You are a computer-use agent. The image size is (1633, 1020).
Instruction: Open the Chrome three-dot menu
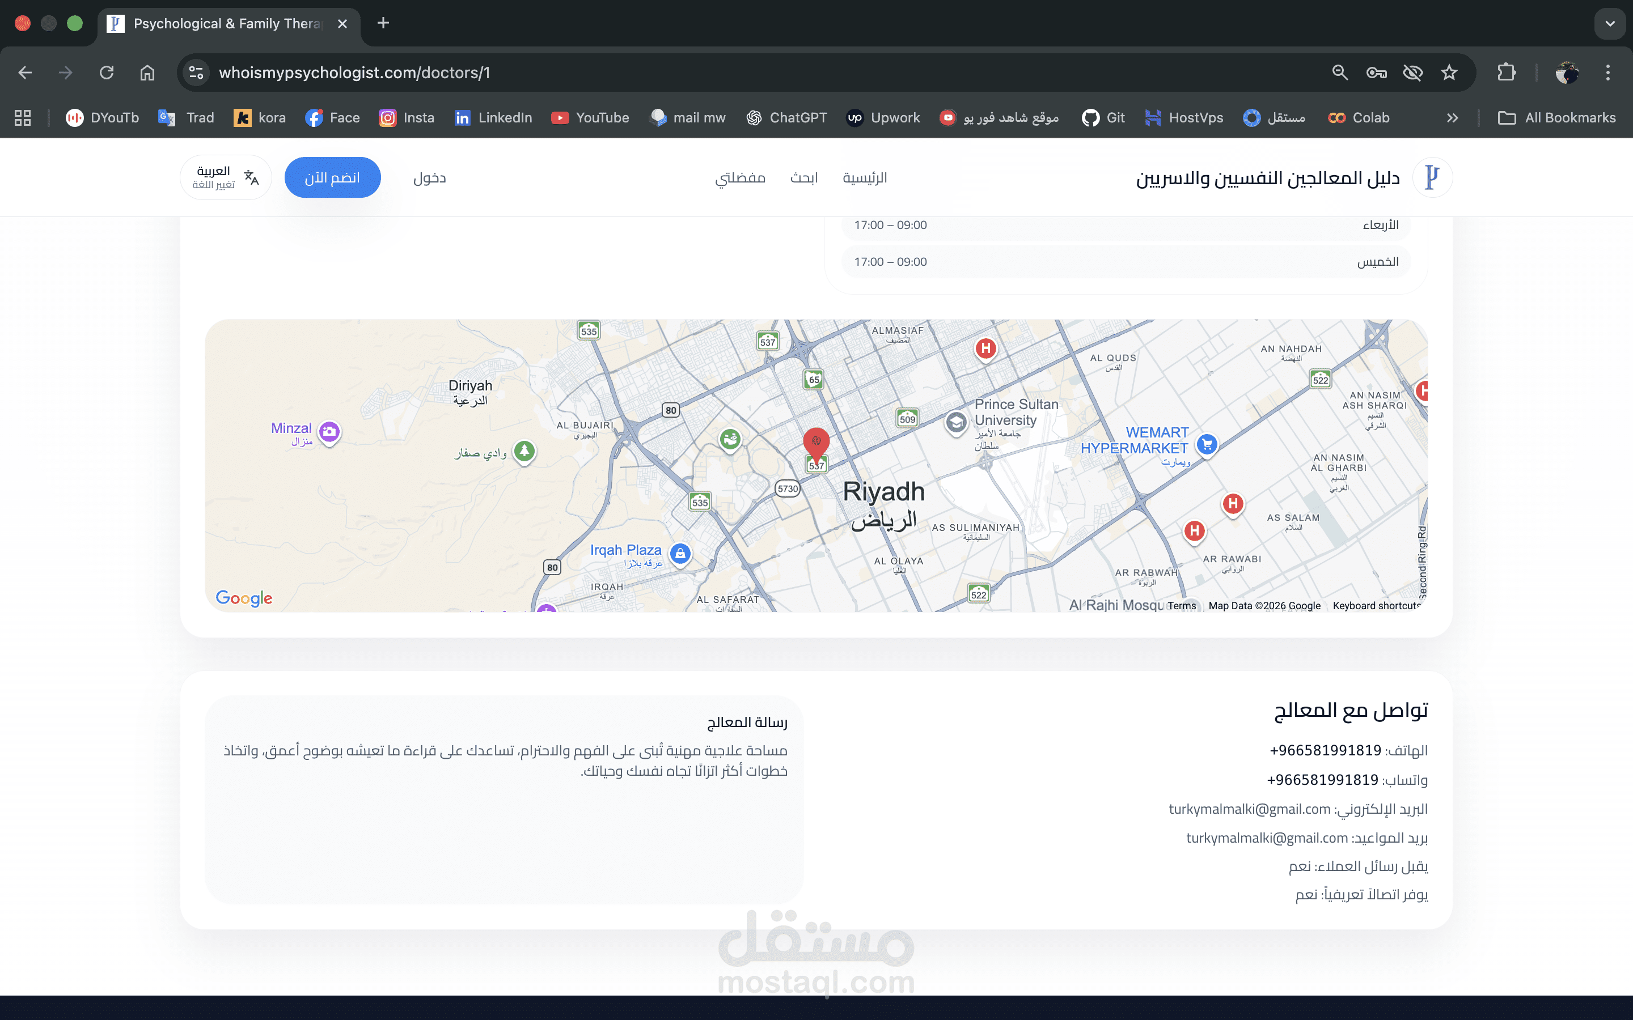coord(1607,73)
